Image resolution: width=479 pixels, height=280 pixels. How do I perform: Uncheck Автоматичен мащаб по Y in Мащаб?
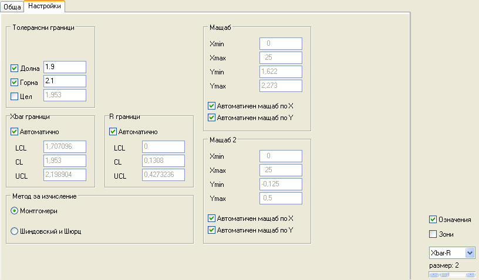pyautogui.click(x=212, y=117)
